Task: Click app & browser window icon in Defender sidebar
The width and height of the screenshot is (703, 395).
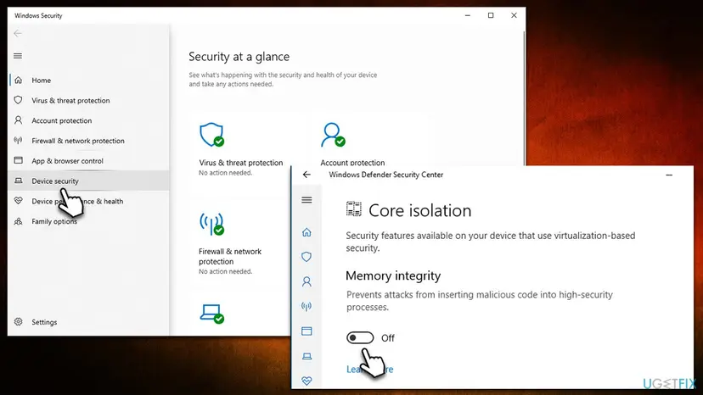Action: [307, 331]
